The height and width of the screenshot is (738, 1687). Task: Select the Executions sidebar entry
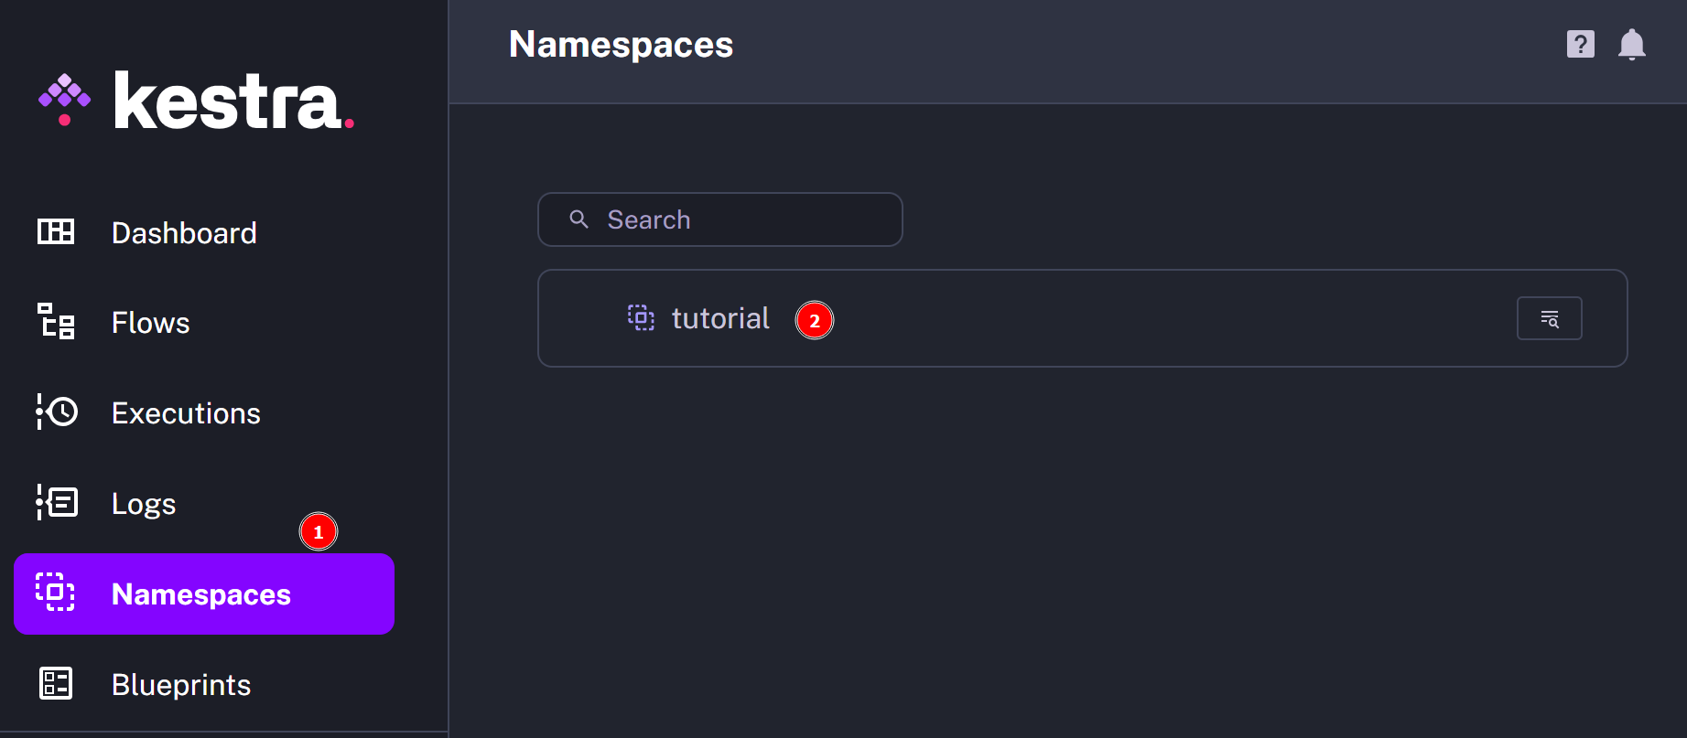click(185, 412)
